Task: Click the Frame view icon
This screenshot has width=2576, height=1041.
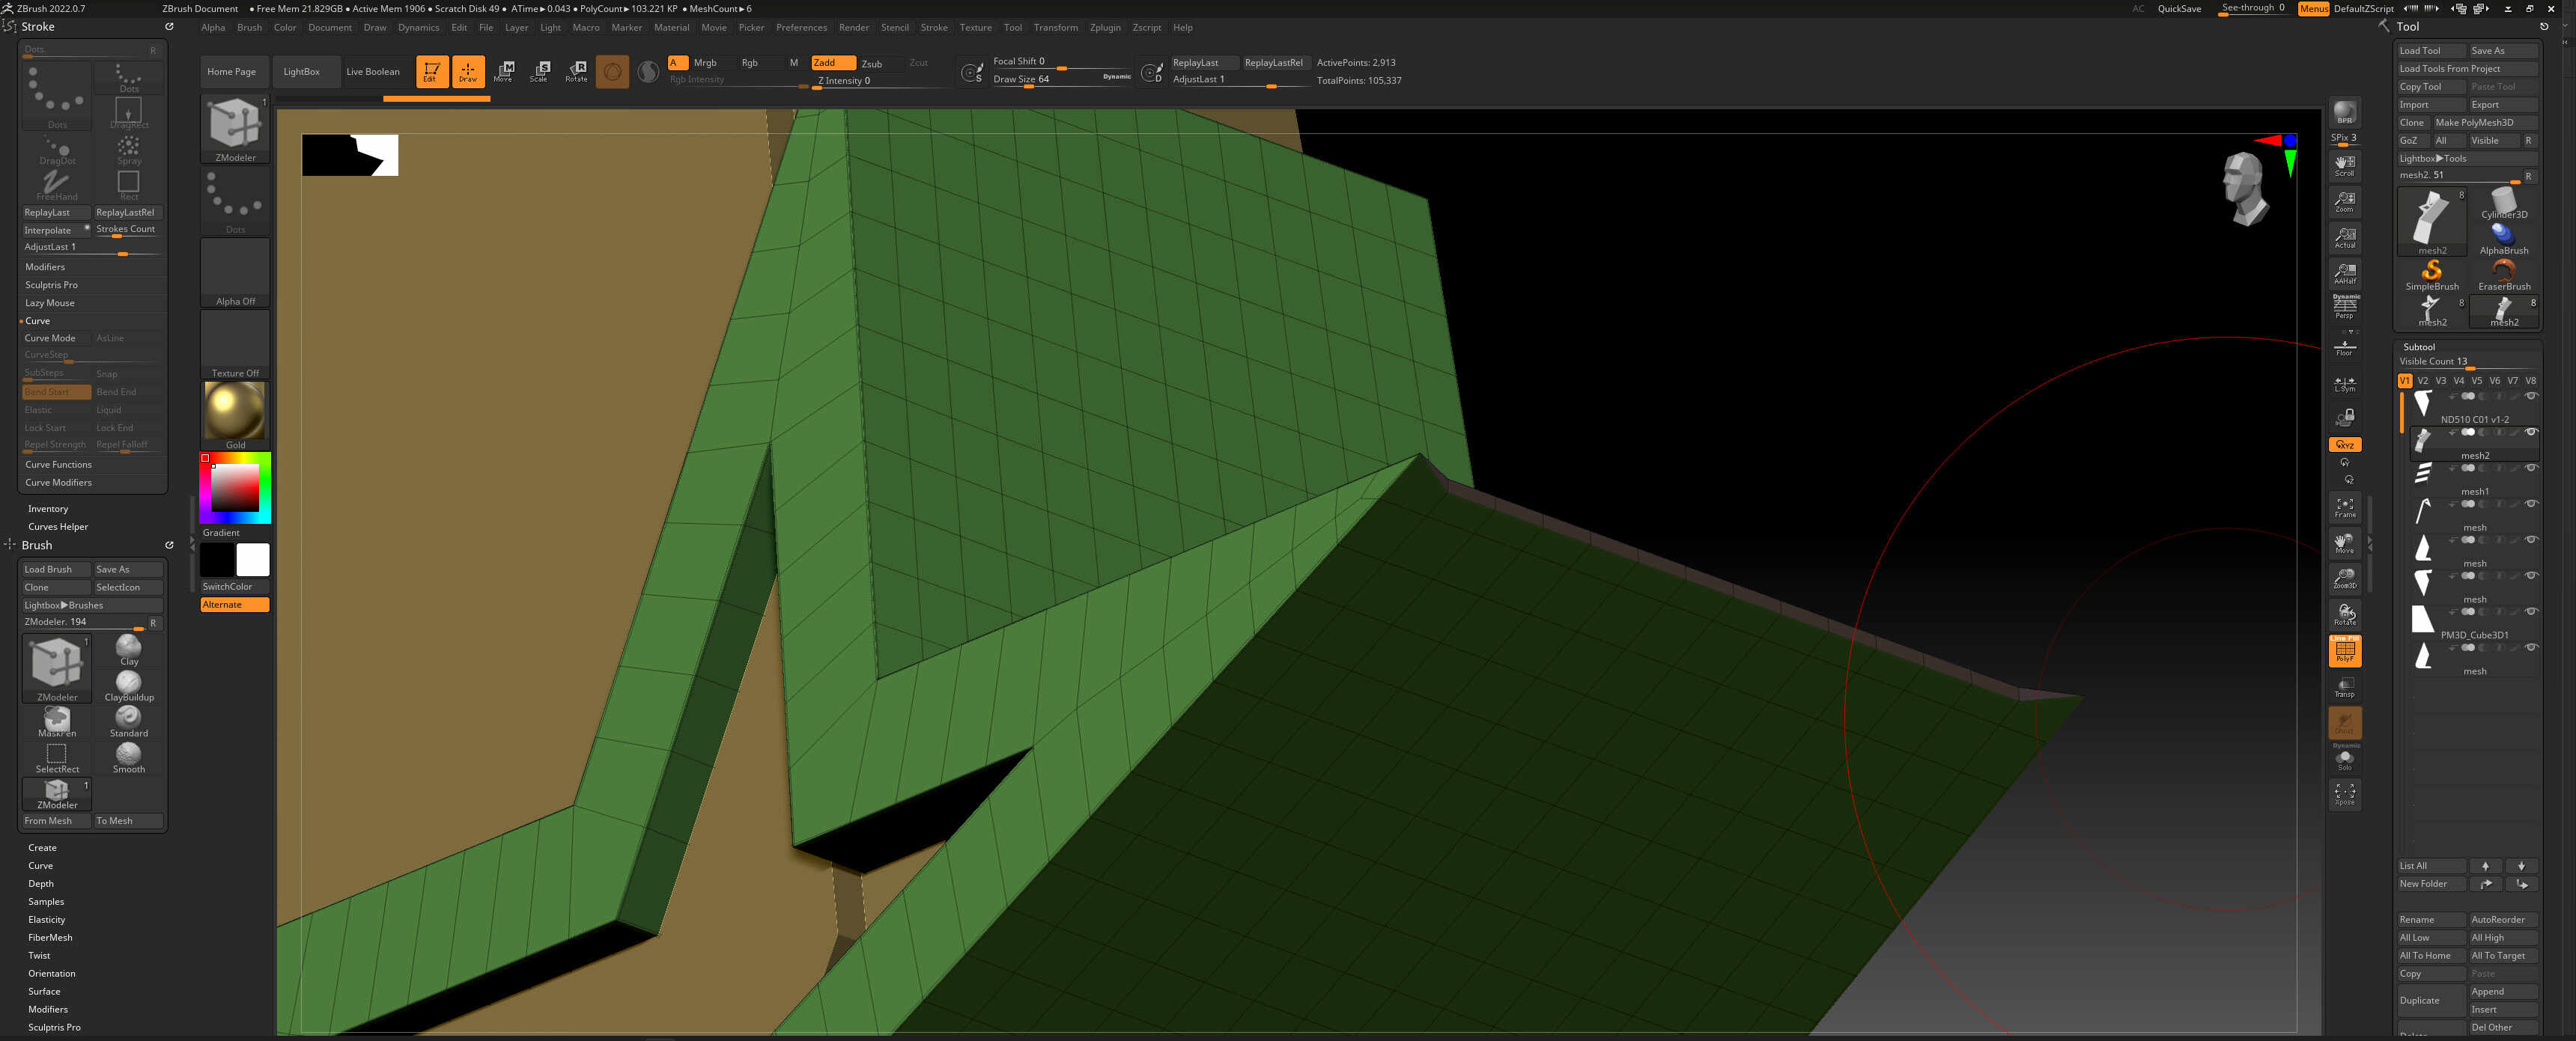Action: (x=2344, y=507)
